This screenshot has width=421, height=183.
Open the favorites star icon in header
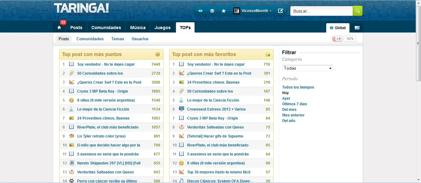224,11
